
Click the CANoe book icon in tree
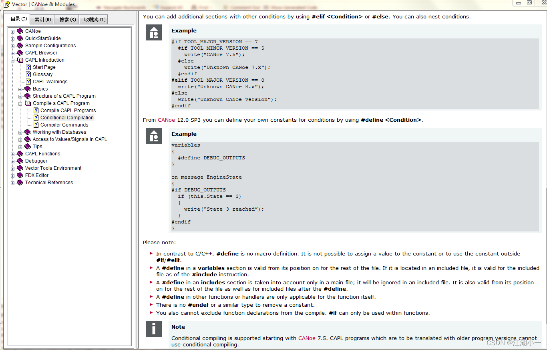20,31
